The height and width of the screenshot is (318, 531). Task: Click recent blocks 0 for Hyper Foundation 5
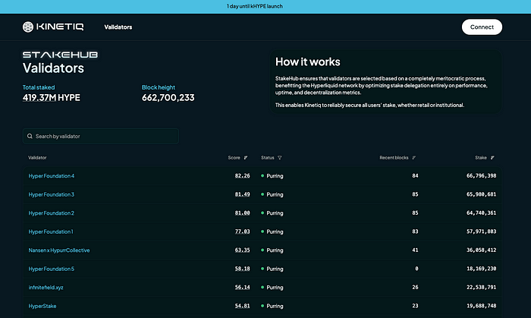[416, 269]
